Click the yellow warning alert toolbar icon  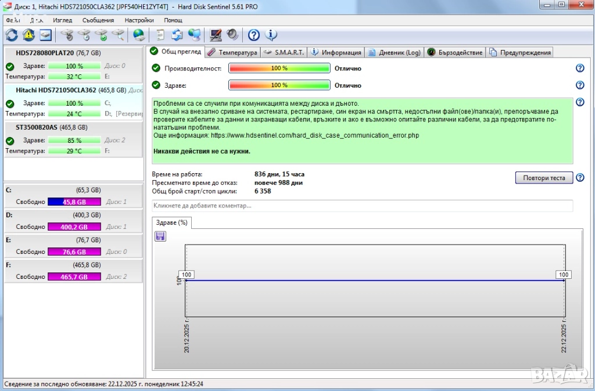click(x=28, y=35)
